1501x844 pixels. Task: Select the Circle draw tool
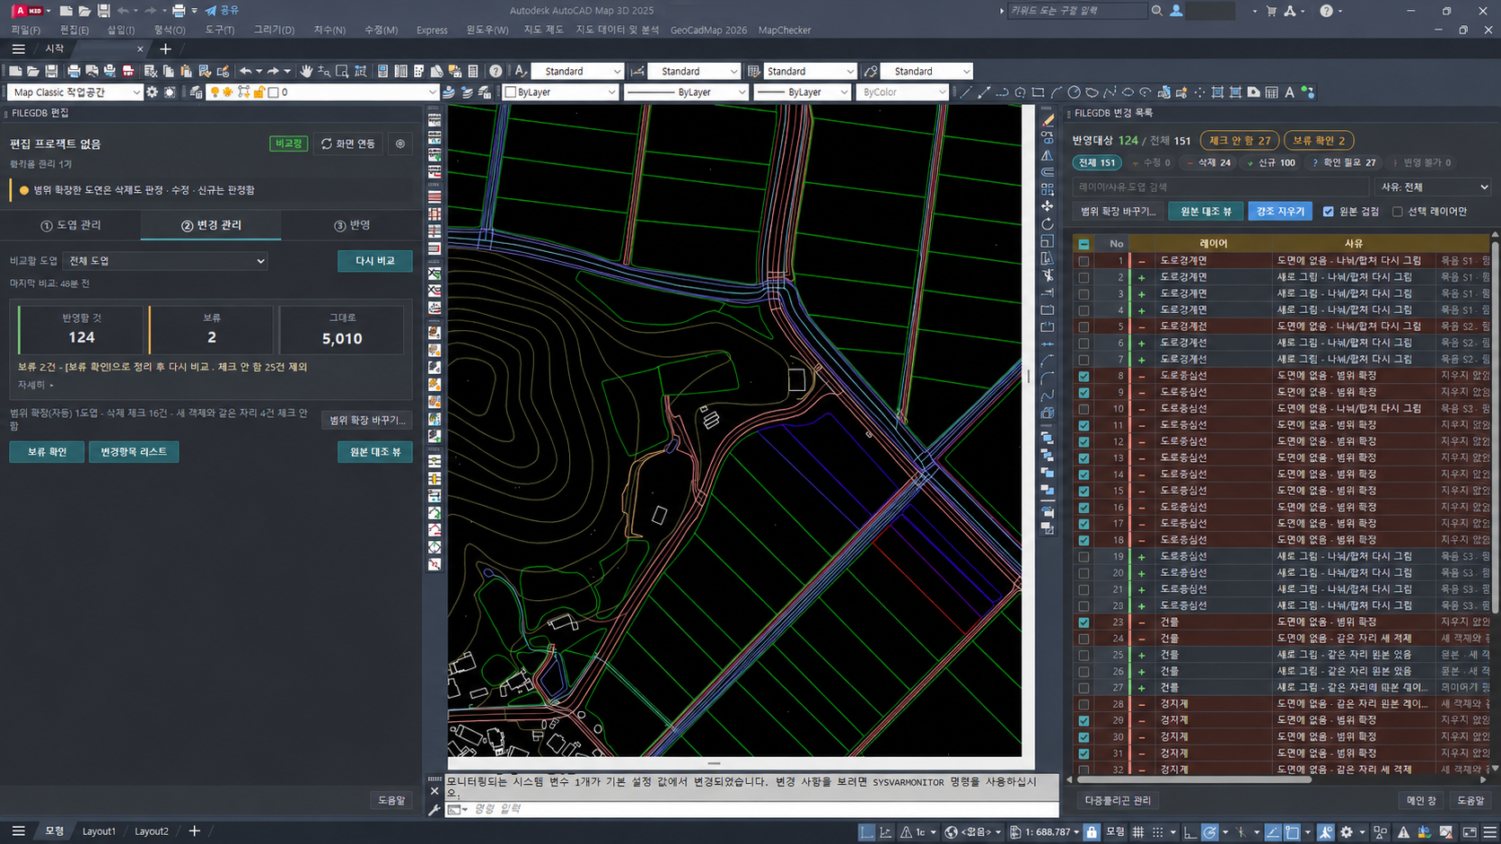tap(1074, 92)
